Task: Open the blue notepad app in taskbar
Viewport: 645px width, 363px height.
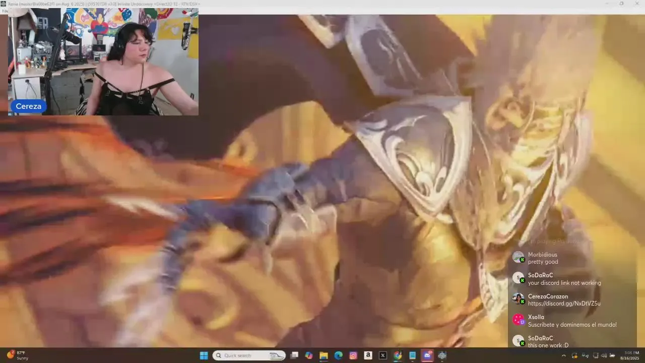Action: [x=412, y=355]
